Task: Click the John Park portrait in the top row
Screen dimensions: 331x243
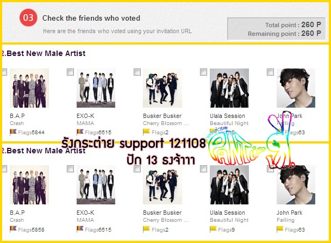Action: [296, 88]
